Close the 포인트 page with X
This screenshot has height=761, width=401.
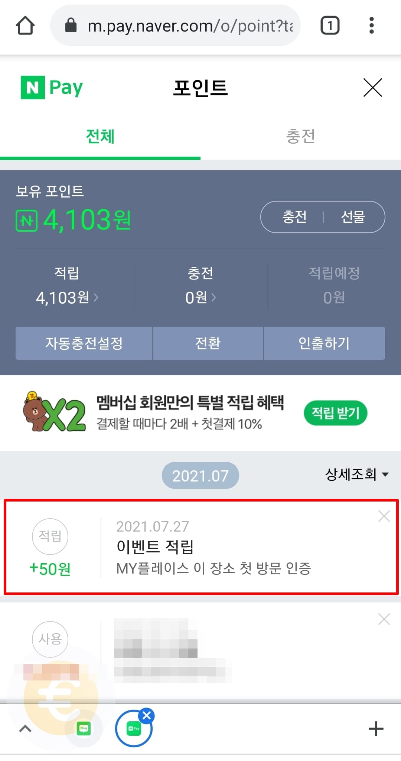coord(372,88)
